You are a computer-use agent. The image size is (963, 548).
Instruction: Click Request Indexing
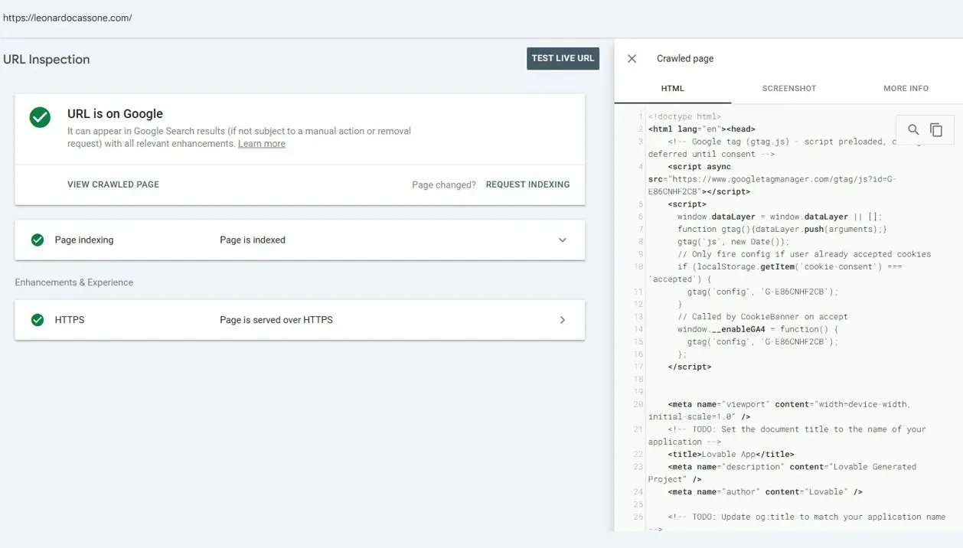[527, 184]
